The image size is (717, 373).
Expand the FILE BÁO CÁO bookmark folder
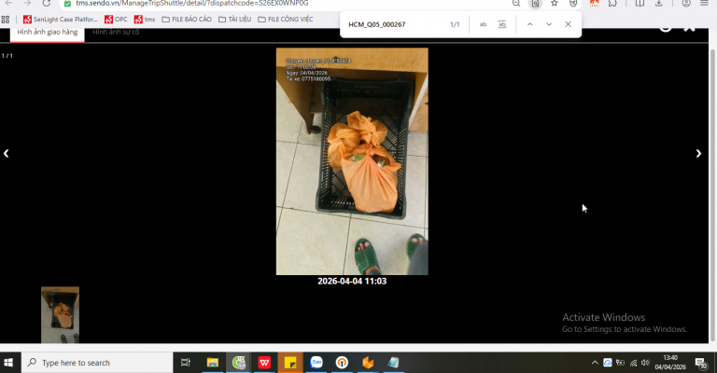point(187,20)
